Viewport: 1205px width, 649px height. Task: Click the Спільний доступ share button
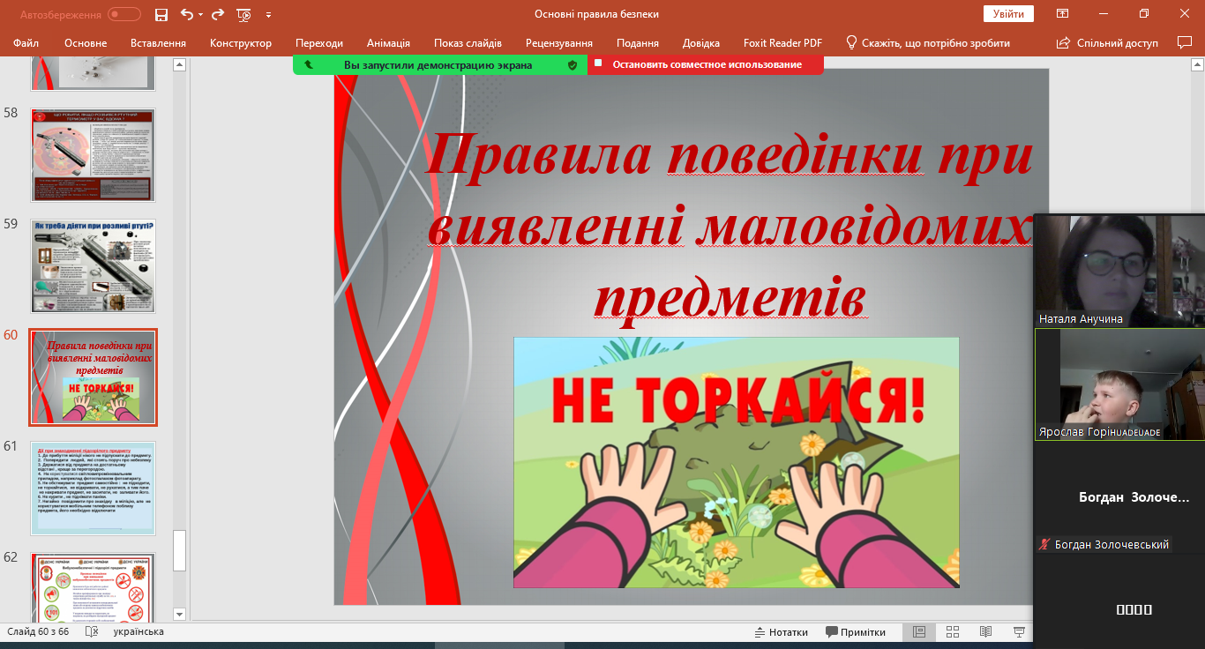coord(1107,42)
